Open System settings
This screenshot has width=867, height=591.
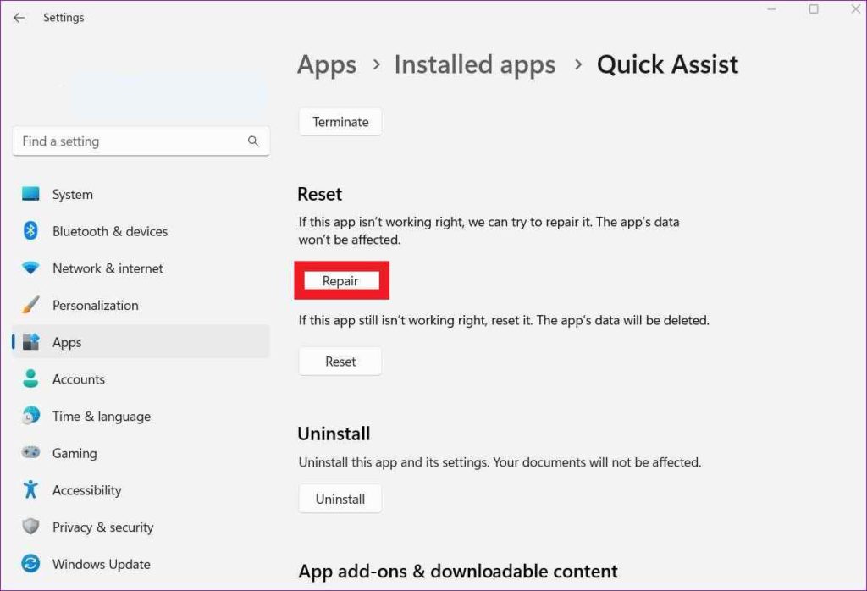pos(141,194)
